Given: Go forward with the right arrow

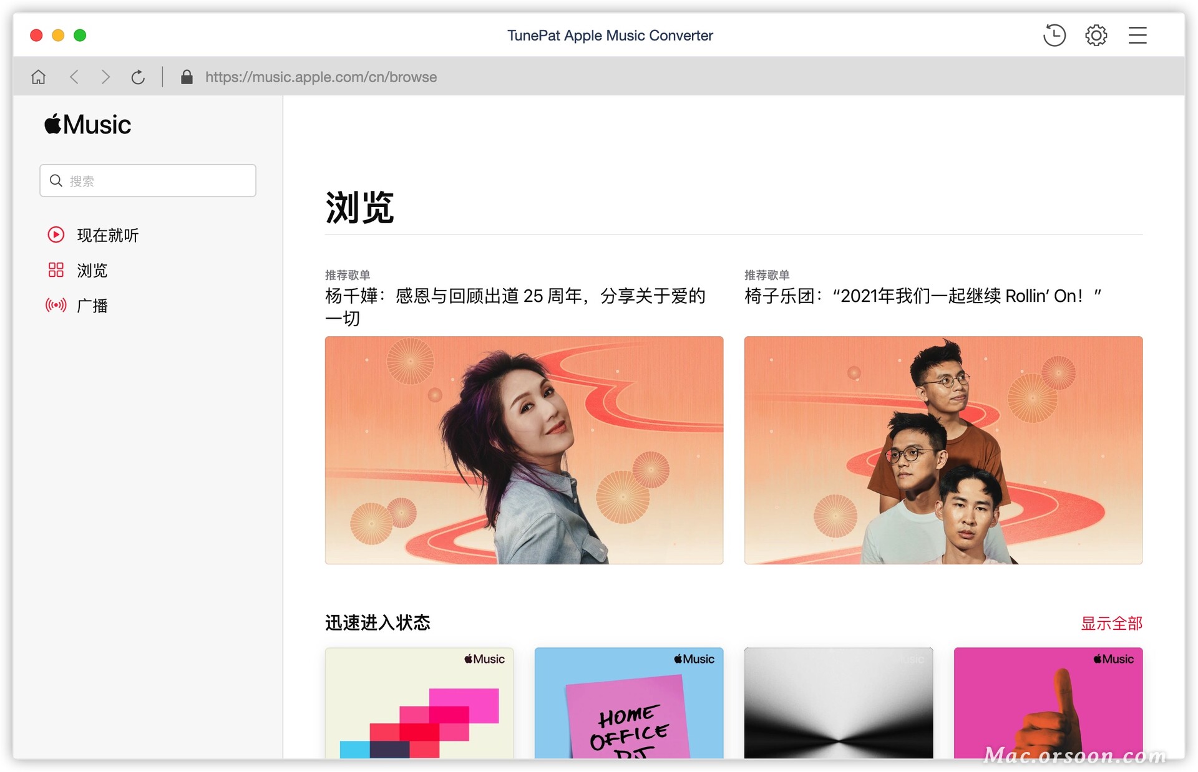Looking at the screenshot, I should click(x=105, y=77).
